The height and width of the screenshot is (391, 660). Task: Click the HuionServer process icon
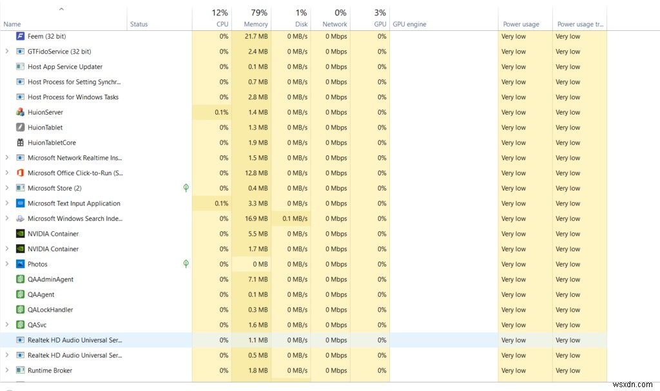[19, 112]
